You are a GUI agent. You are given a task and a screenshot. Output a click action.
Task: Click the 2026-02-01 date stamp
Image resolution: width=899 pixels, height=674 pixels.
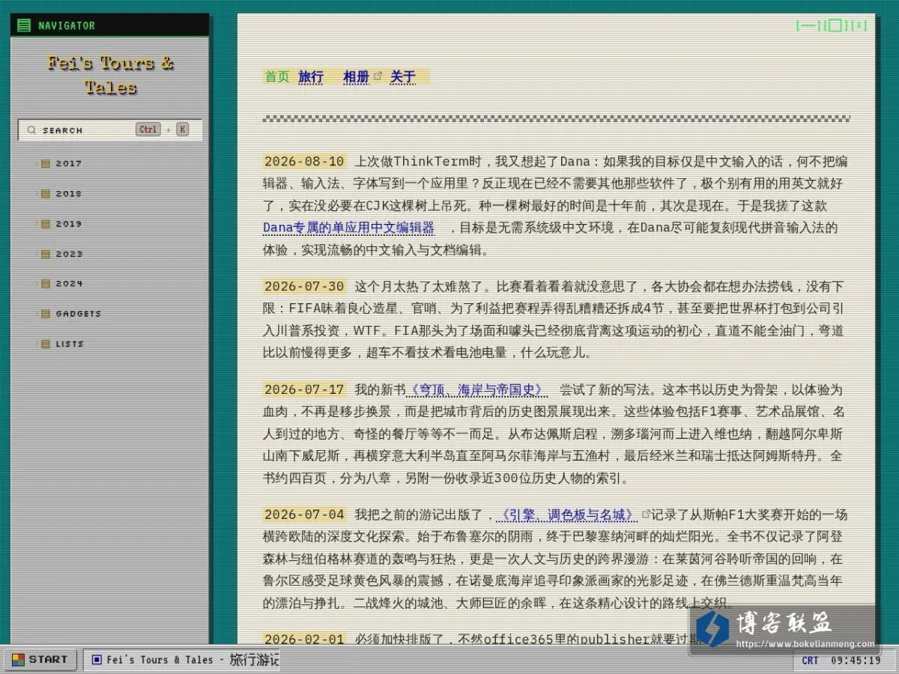click(304, 640)
